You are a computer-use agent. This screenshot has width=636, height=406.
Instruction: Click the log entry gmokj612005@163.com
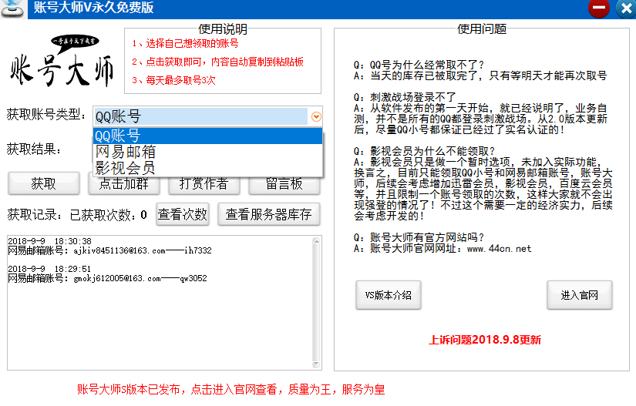(x=107, y=279)
